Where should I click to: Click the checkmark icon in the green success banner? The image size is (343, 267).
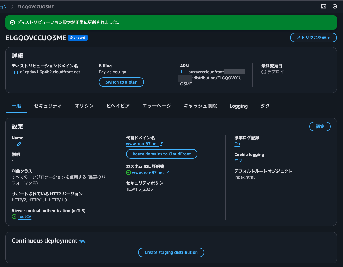pyautogui.click(x=12, y=22)
